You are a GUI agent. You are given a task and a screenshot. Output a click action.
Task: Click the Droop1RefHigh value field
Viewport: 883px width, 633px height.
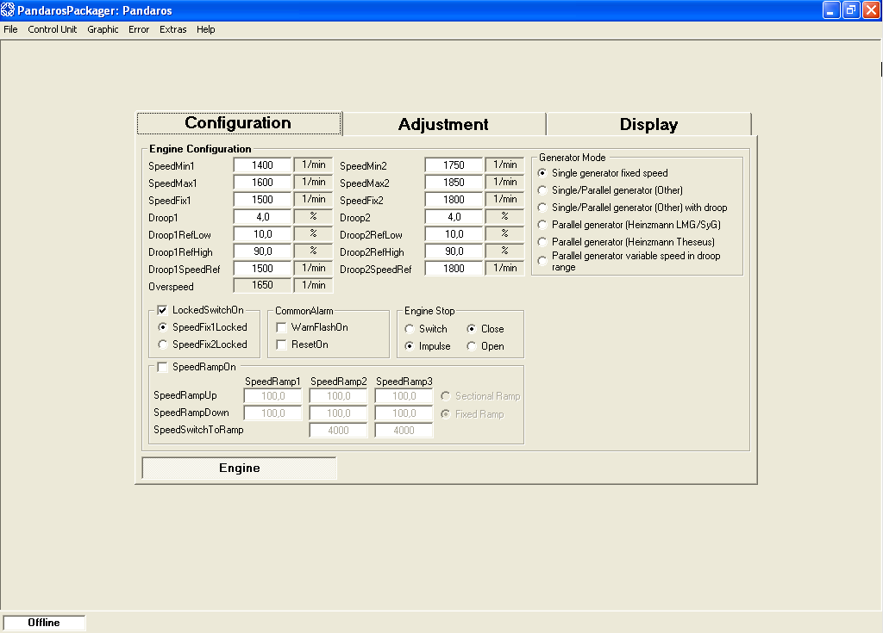pyautogui.click(x=262, y=251)
